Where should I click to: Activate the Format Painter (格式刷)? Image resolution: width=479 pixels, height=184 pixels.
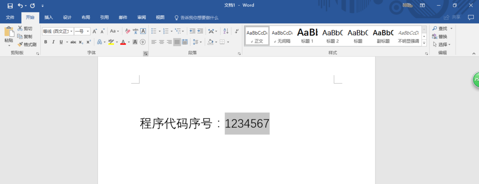[27, 44]
